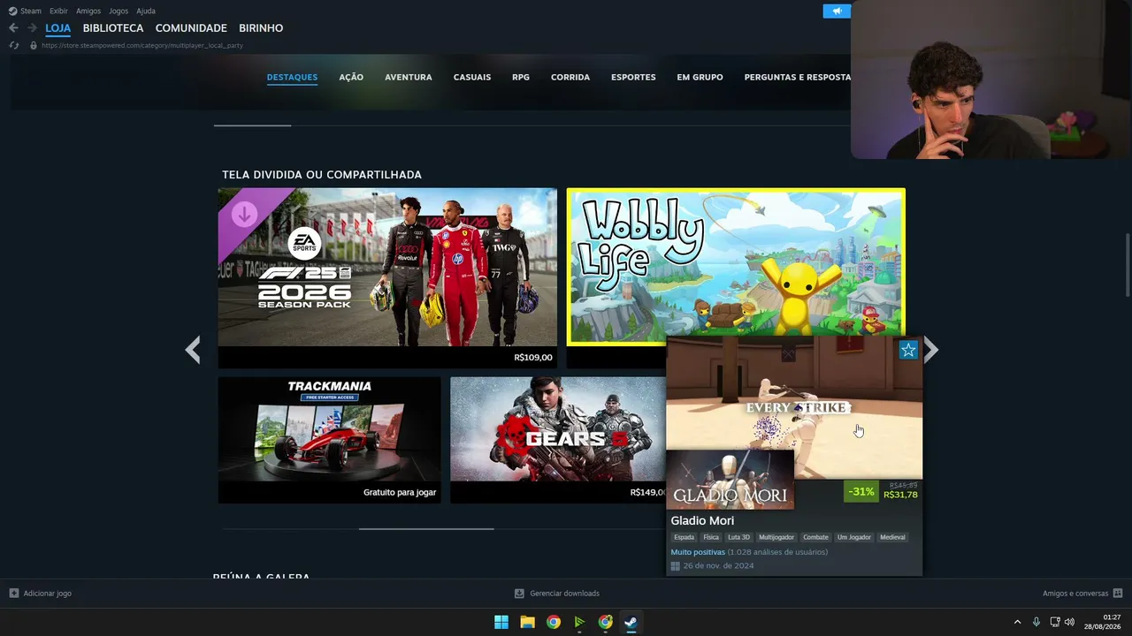Click the volume speaker icon in the tray
Image resolution: width=1132 pixels, height=636 pixels.
coord(1070,622)
